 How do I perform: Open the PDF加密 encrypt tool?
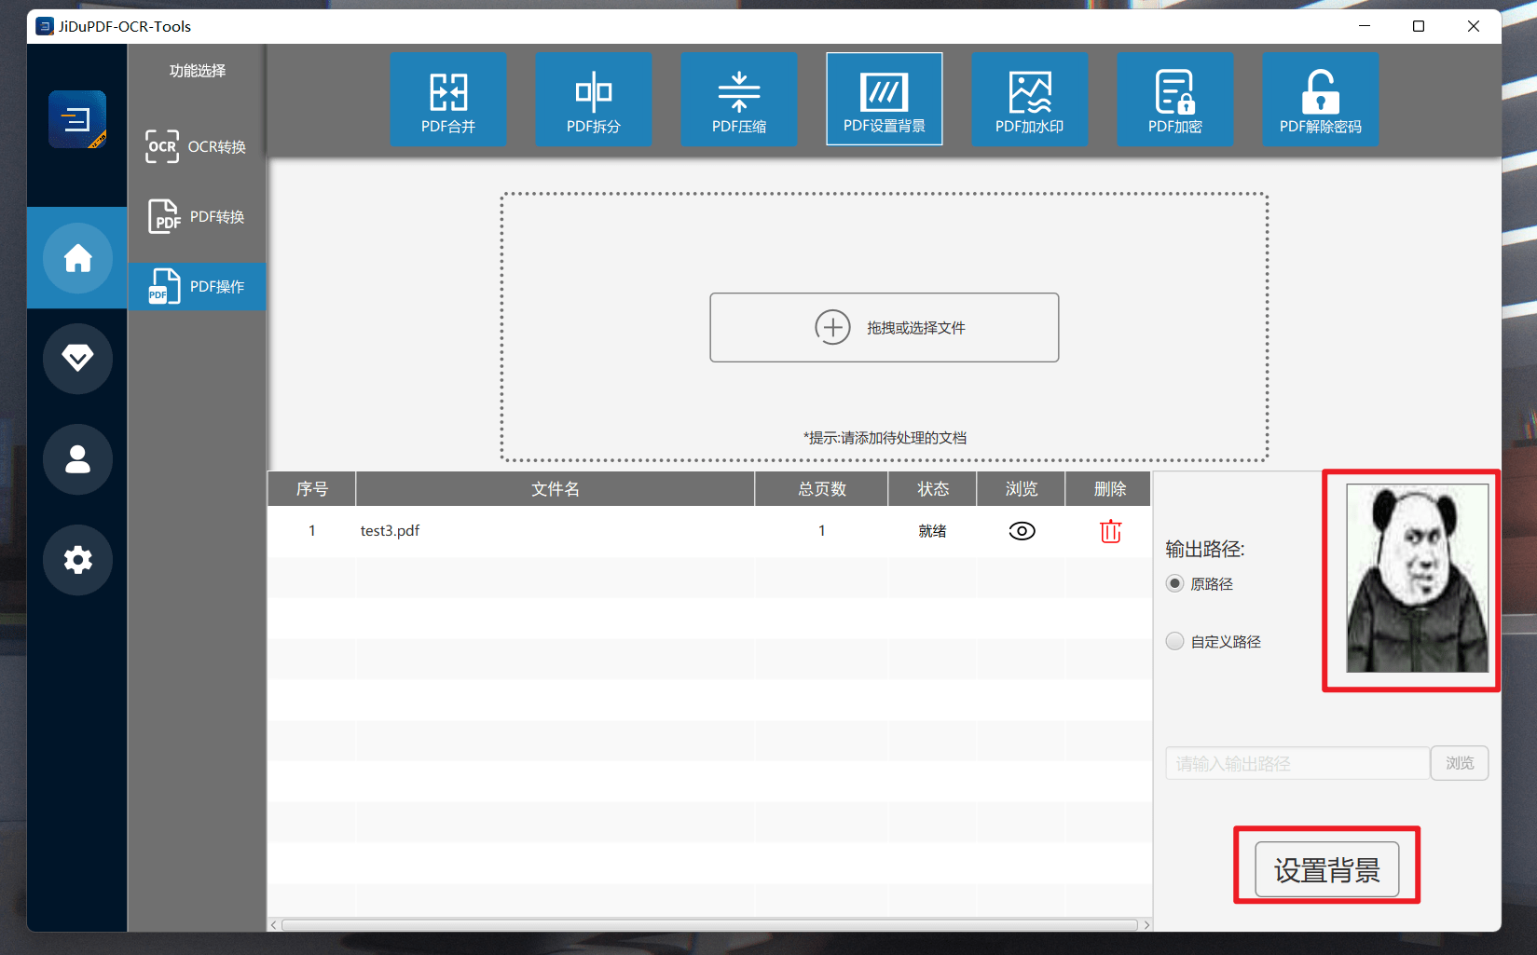click(x=1175, y=99)
